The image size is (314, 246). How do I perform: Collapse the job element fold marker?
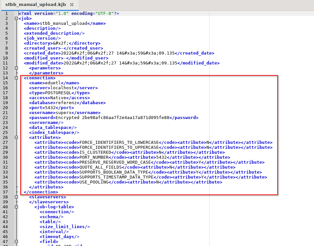pyautogui.click(x=16, y=19)
